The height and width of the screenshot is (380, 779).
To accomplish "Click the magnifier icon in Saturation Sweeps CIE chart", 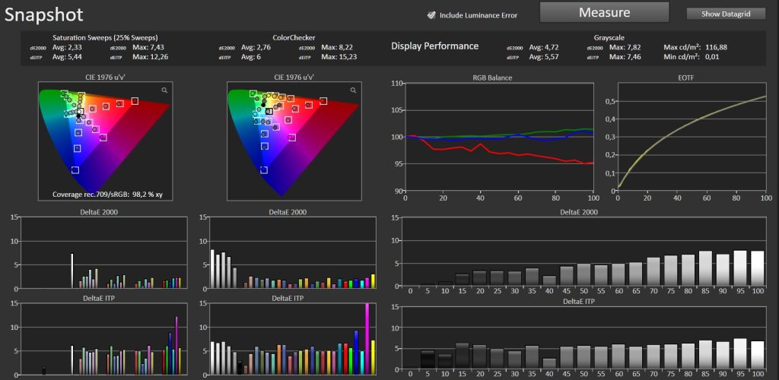I will pos(164,90).
